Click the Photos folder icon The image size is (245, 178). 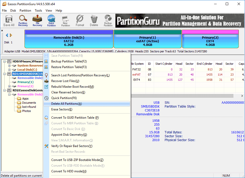click(19, 111)
